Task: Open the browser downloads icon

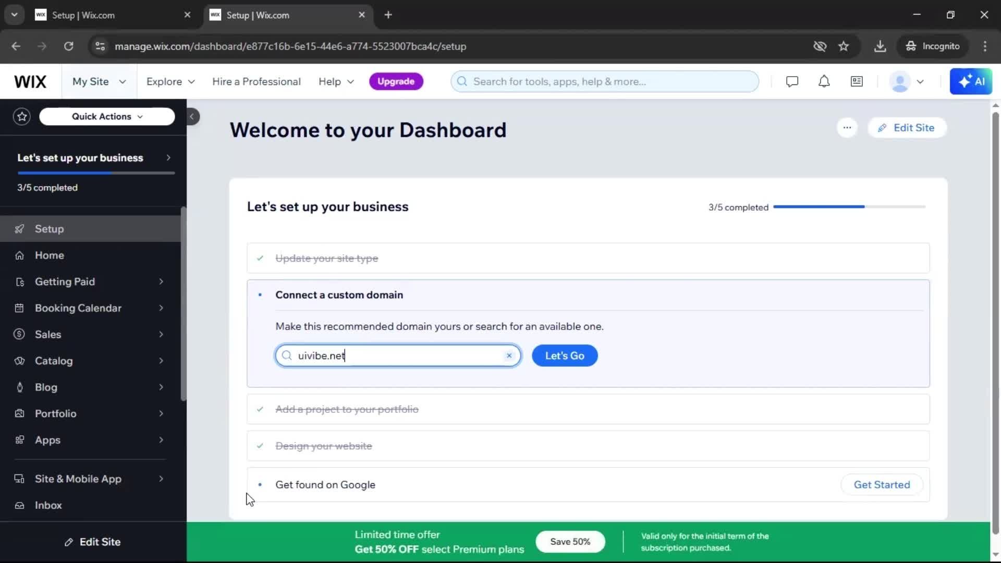Action: (880, 46)
